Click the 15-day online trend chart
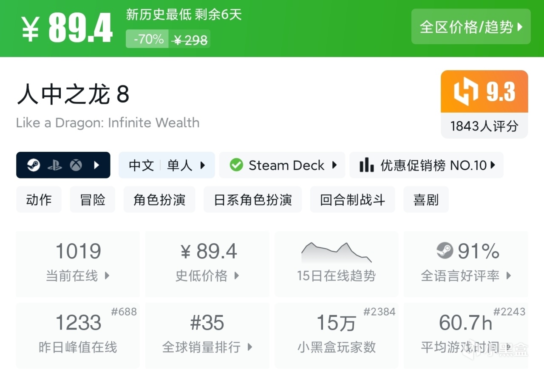The image size is (544, 369). [x=336, y=253]
